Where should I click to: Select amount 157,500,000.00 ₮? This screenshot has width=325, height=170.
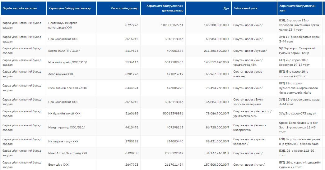coord(216,165)
